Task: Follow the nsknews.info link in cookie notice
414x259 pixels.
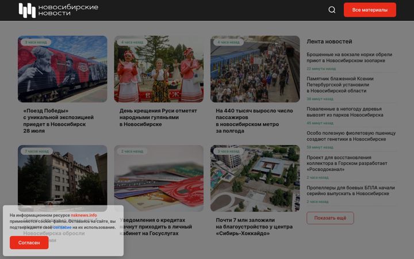Action: point(84,215)
